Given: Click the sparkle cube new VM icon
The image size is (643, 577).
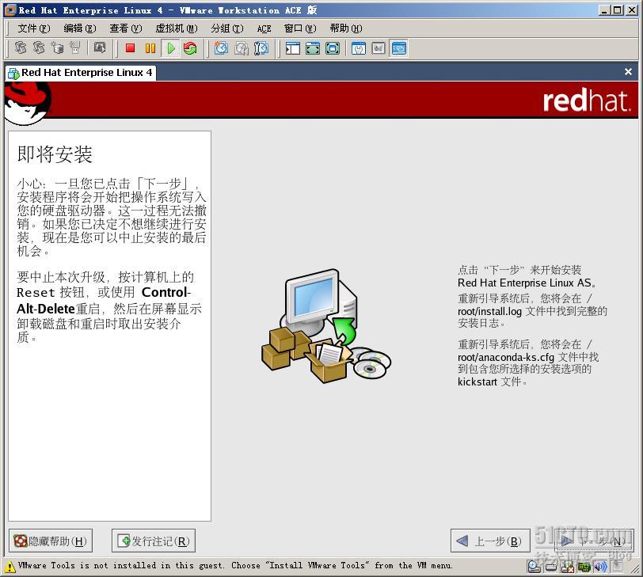Looking at the screenshot, I should [57, 48].
